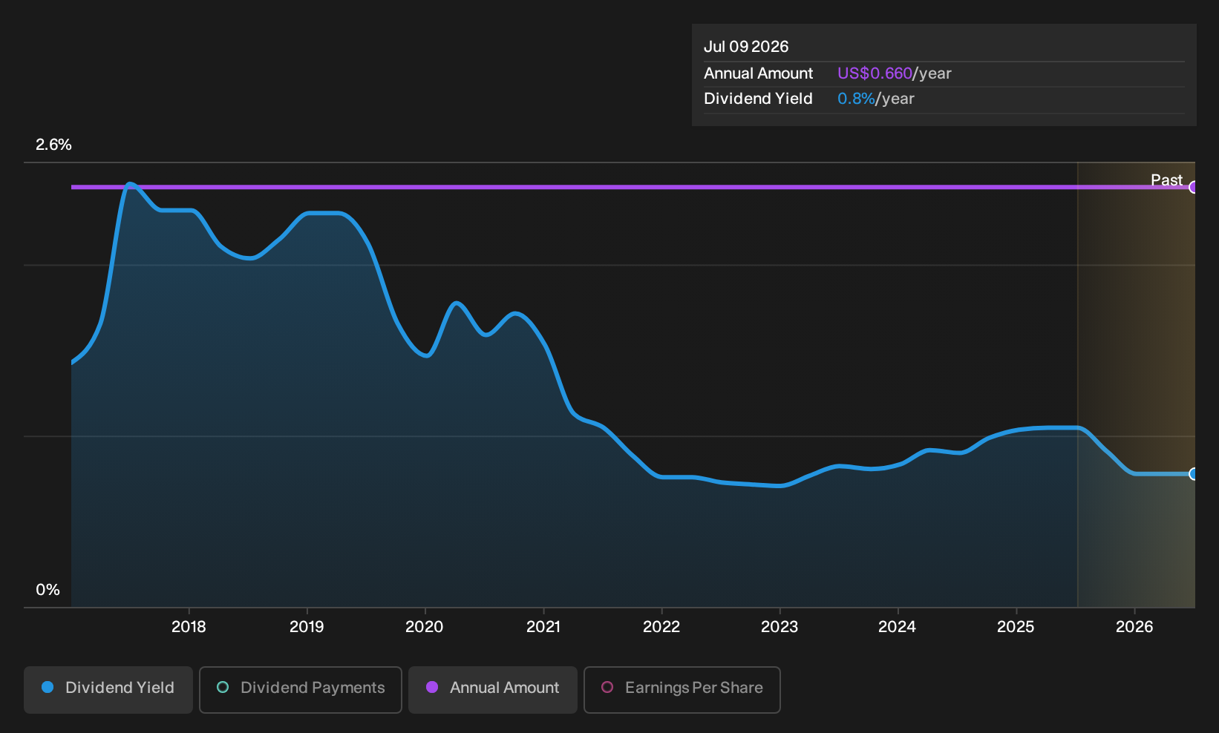Click the US$0.660/year annual amount value
Image resolution: width=1219 pixels, height=733 pixels.
point(895,73)
